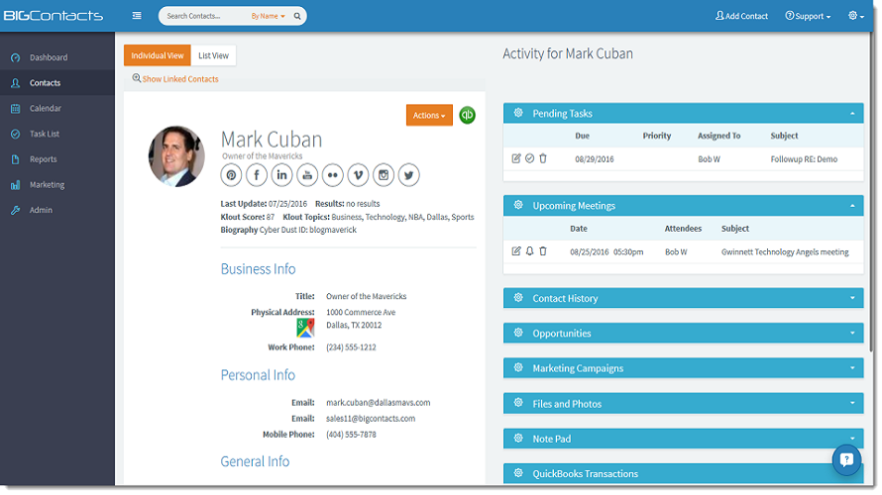The width and height of the screenshot is (882, 495).
Task: Click the Assigned To column header
Action: tap(718, 136)
